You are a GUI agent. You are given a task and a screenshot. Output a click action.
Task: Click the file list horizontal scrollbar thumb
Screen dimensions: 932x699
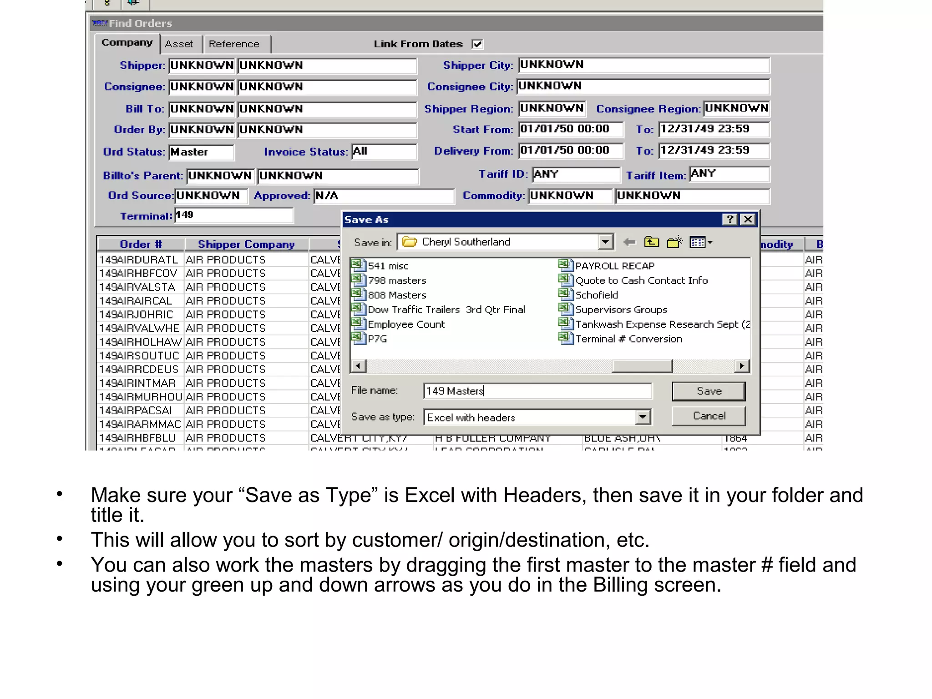[x=642, y=366]
